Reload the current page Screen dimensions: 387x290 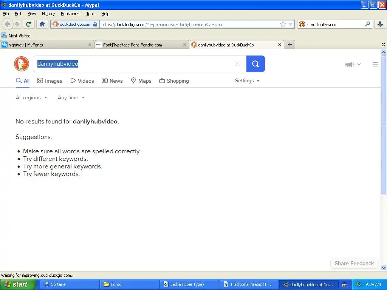point(28,24)
